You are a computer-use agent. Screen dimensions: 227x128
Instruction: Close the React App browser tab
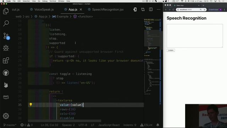[199, 5]
